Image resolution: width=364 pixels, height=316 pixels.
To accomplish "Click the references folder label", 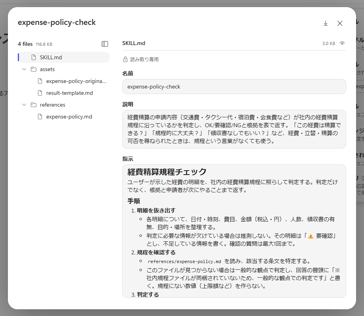I will pyautogui.click(x=53, y=105).
